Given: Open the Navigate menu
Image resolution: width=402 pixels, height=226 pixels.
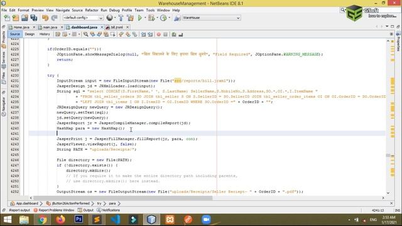Looking at the screenshot, I should pos(63,10).
